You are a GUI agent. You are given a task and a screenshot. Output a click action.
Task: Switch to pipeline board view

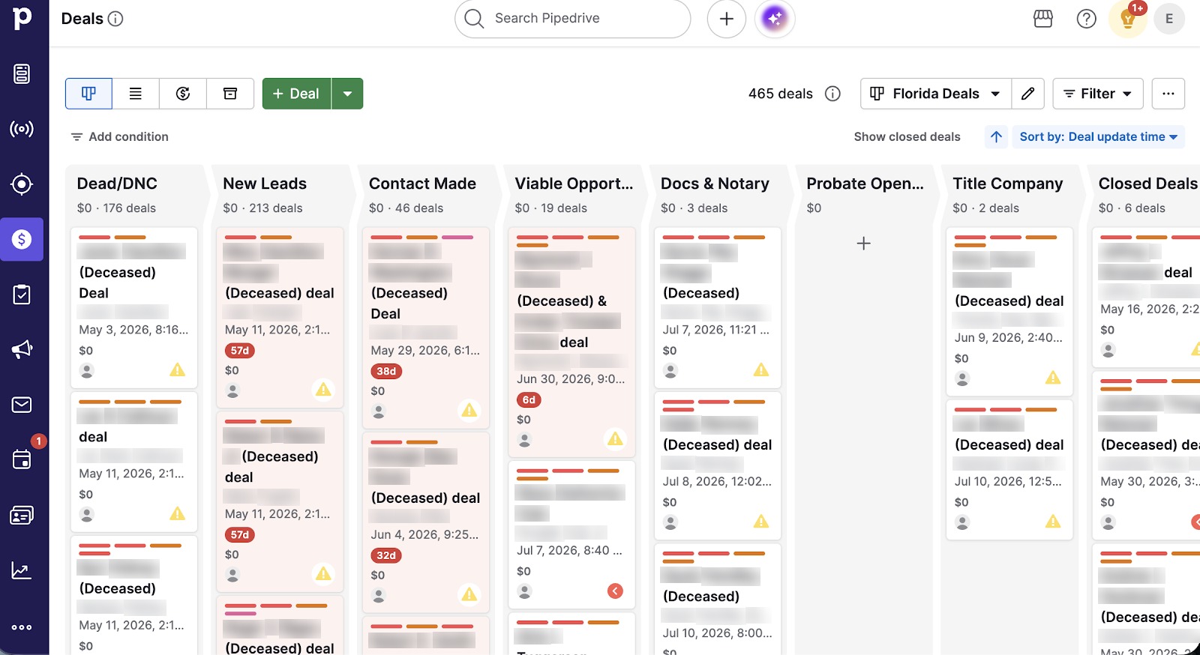pyautogui.click(x=88, y=94)
